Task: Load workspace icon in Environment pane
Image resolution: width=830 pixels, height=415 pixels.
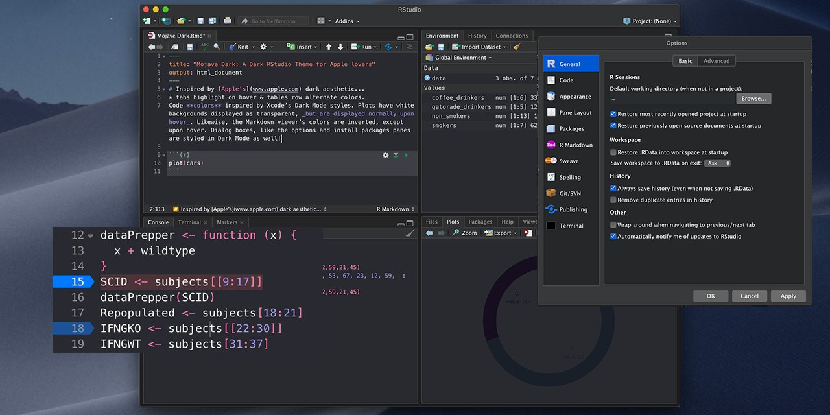Action: 429,47
